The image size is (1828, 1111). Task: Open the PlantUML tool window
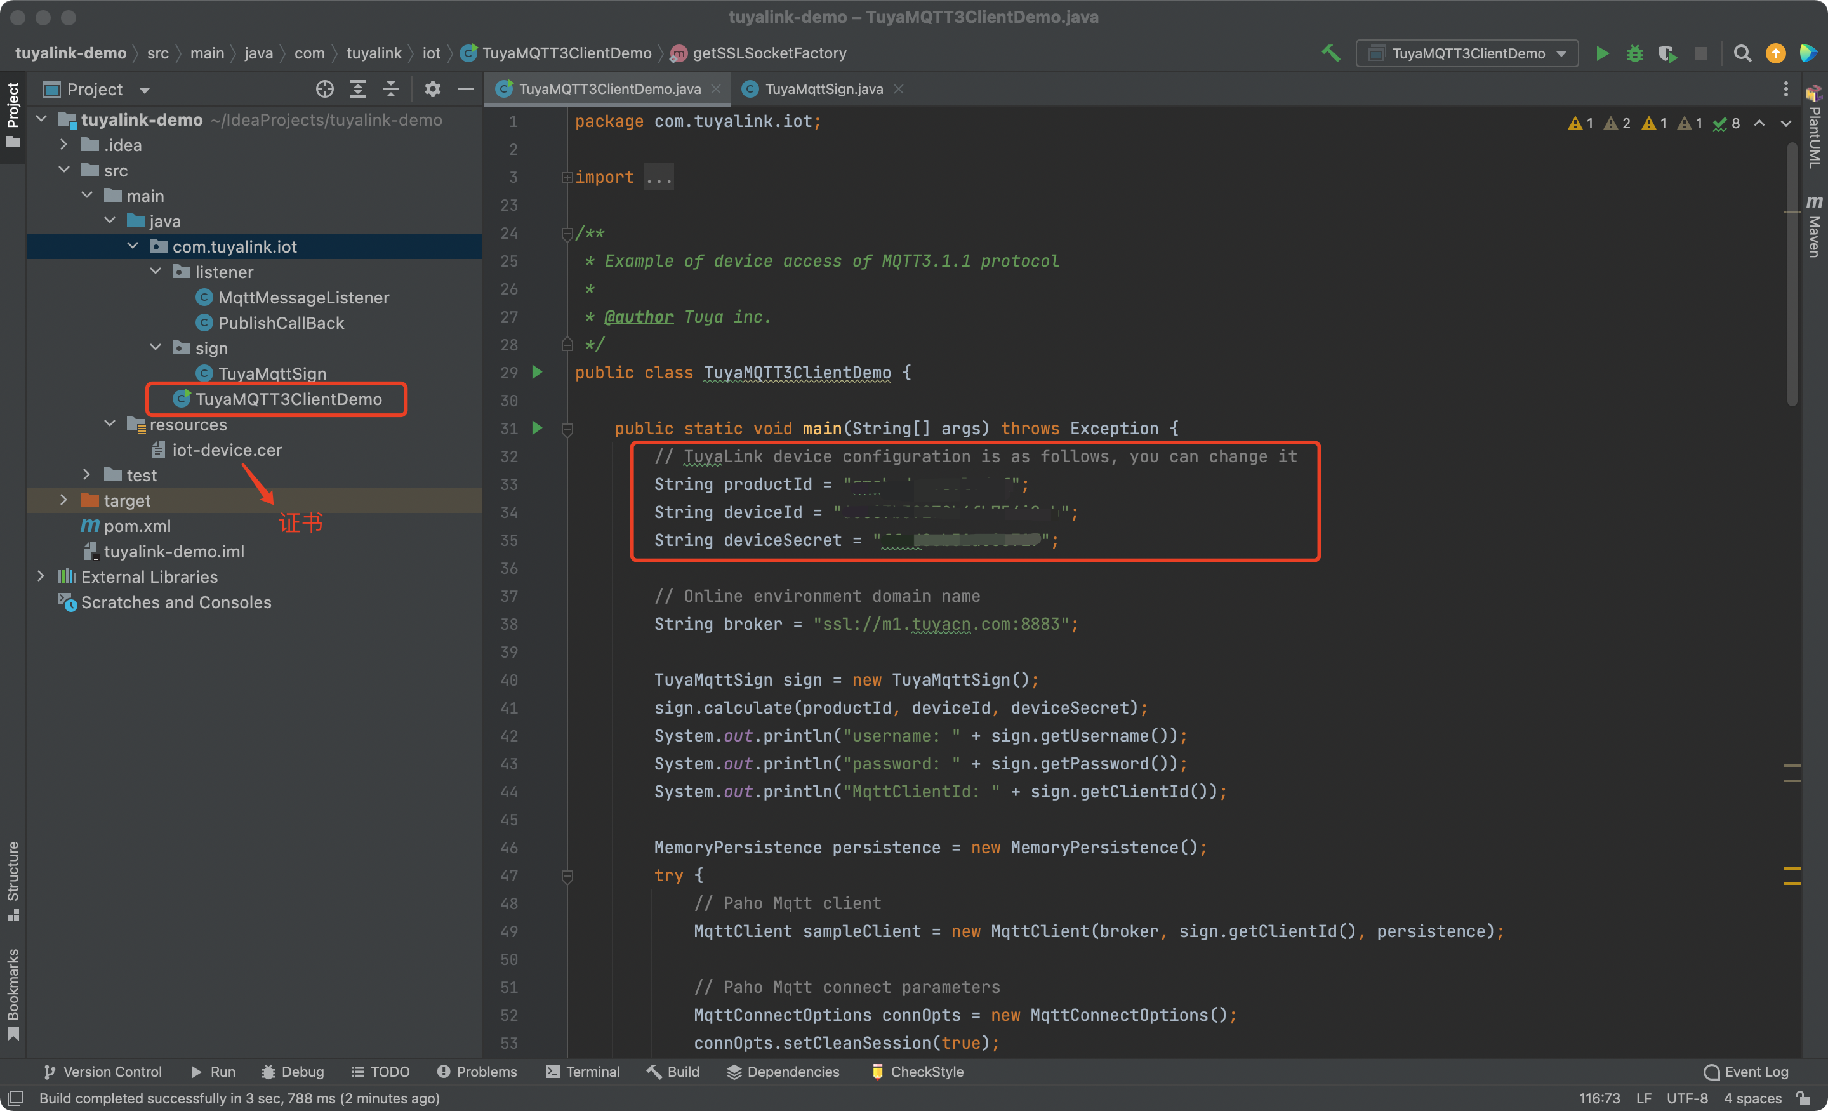pos(1814,126)
